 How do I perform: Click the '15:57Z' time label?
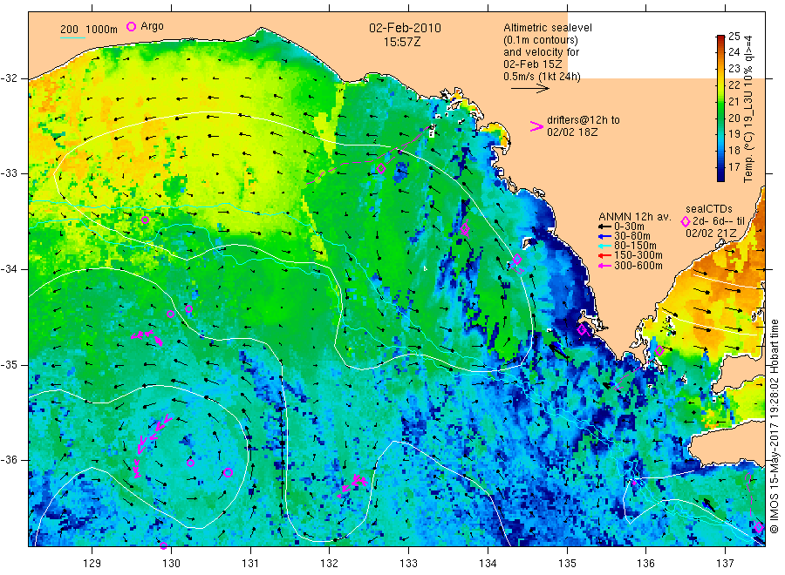click(402, 42)
